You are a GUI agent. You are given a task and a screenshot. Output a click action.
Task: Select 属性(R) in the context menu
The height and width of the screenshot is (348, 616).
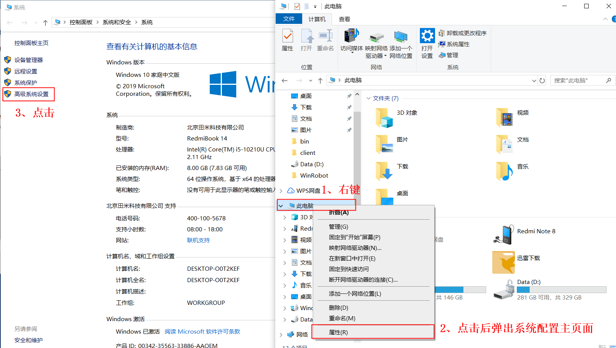coord(373,332)
